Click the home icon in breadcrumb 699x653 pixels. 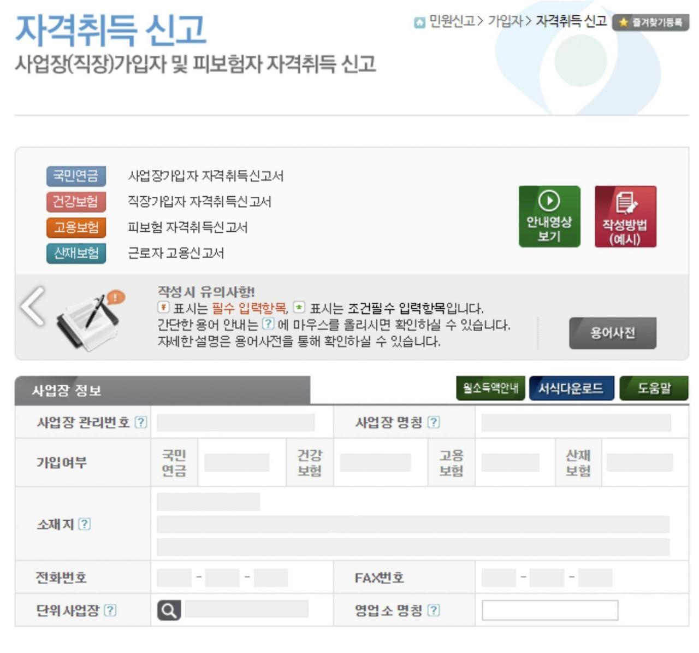(x=419, y=22)
